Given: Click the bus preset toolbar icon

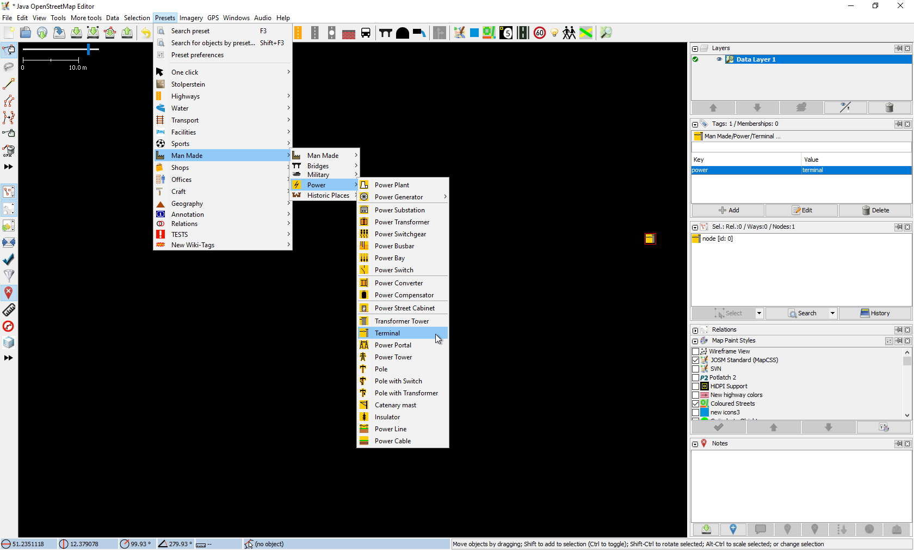Looking at the screenshot, I should pos(366,33).
